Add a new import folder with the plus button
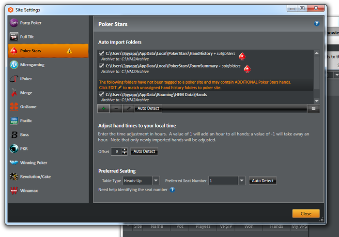Viewport: 339px width, 237px height. pos(104,108)
